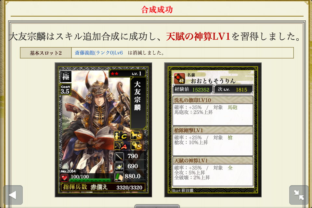Click the red 将 general badge icon
The width and height of the screenshot is (312, 208).
179,78
